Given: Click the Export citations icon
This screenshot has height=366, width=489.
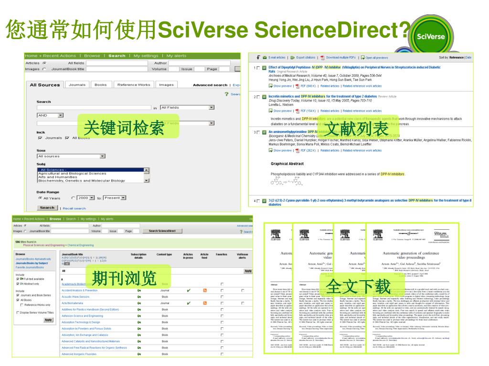Looking at the screenshot, I should pos(293,58).
